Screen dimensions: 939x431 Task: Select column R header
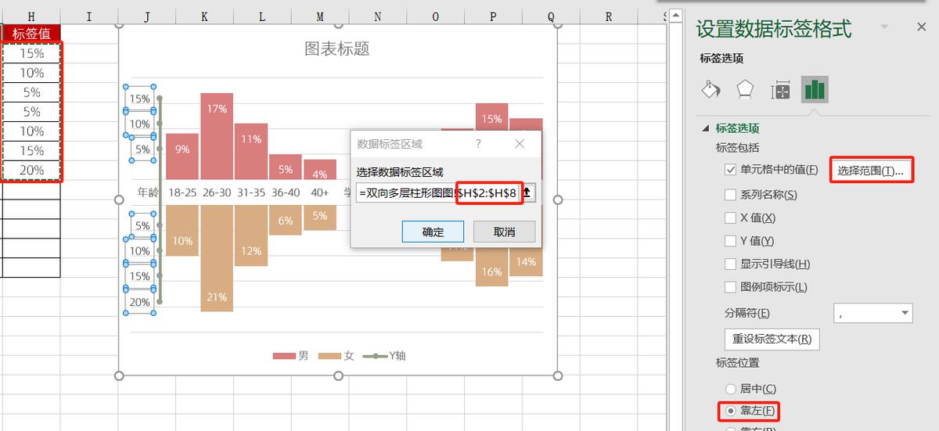(x=608, y=16)
